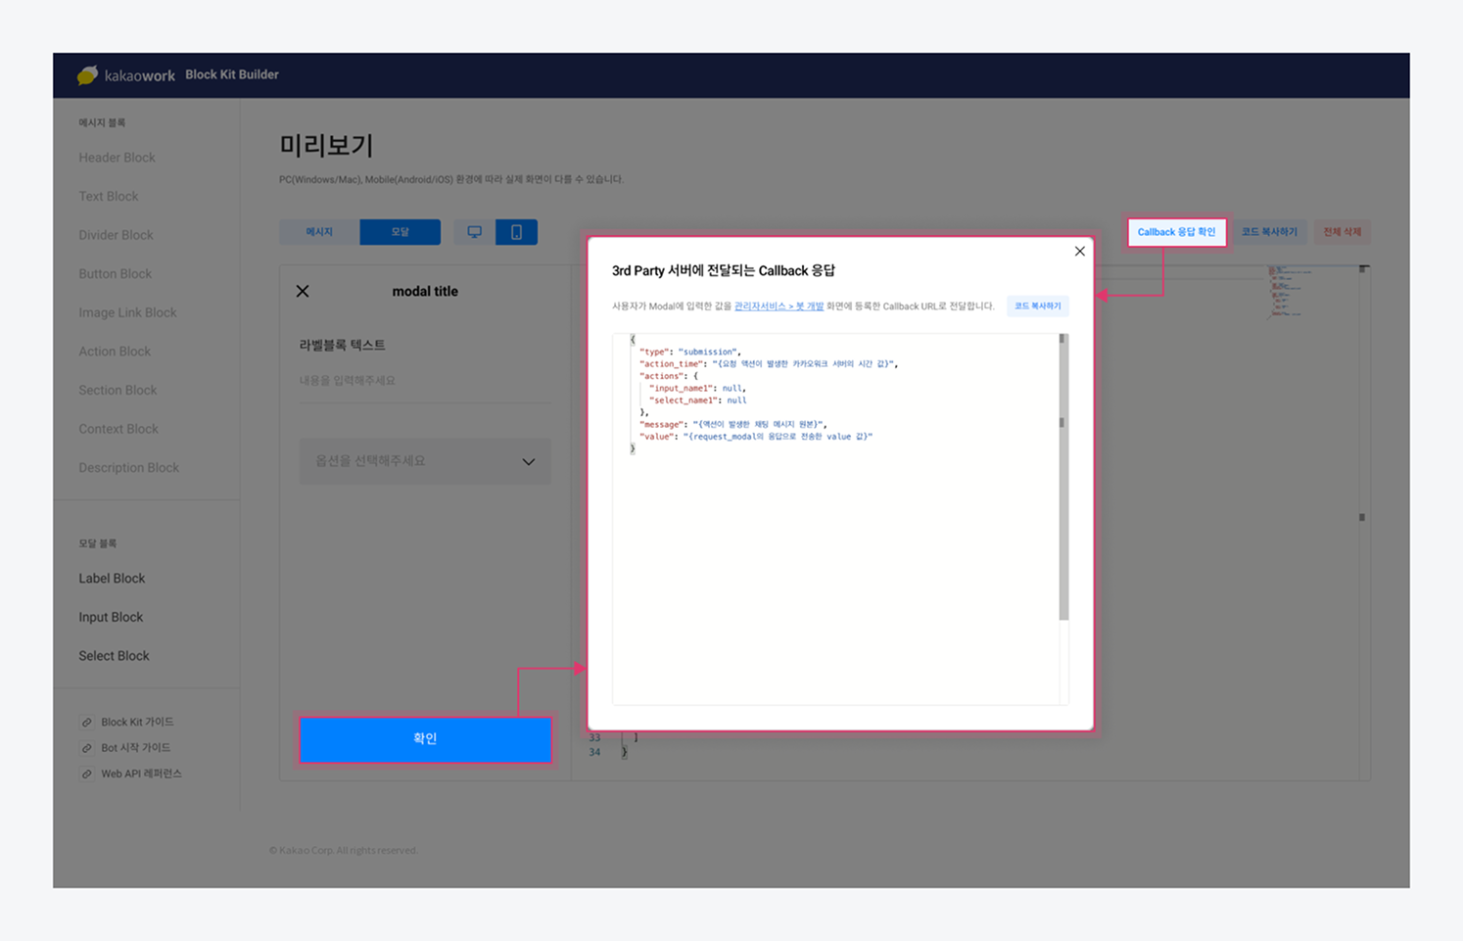
Task: Click 코드 복사하기 inside the Callback dialog
Action: point(1037,306)
